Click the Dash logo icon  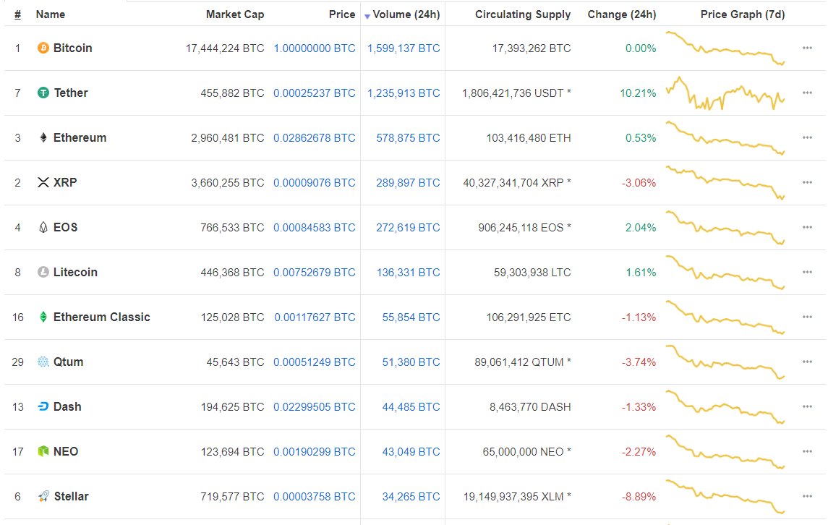coord(43,407)
